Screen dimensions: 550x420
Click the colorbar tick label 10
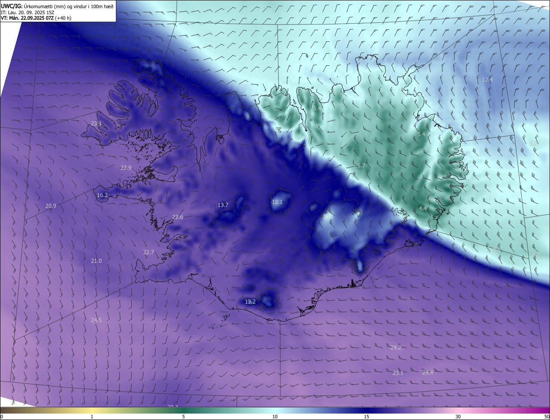(x=275, y=417)
